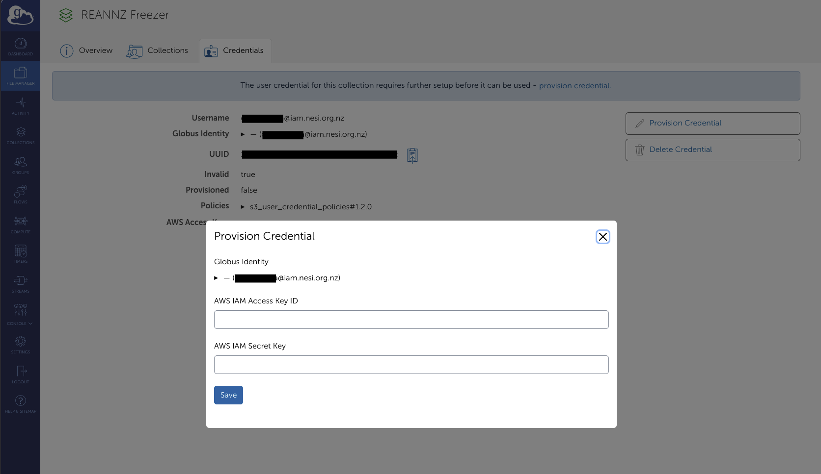Go to Dashboard in the sidebar
The image size is (821, 474).
point(20,47)
